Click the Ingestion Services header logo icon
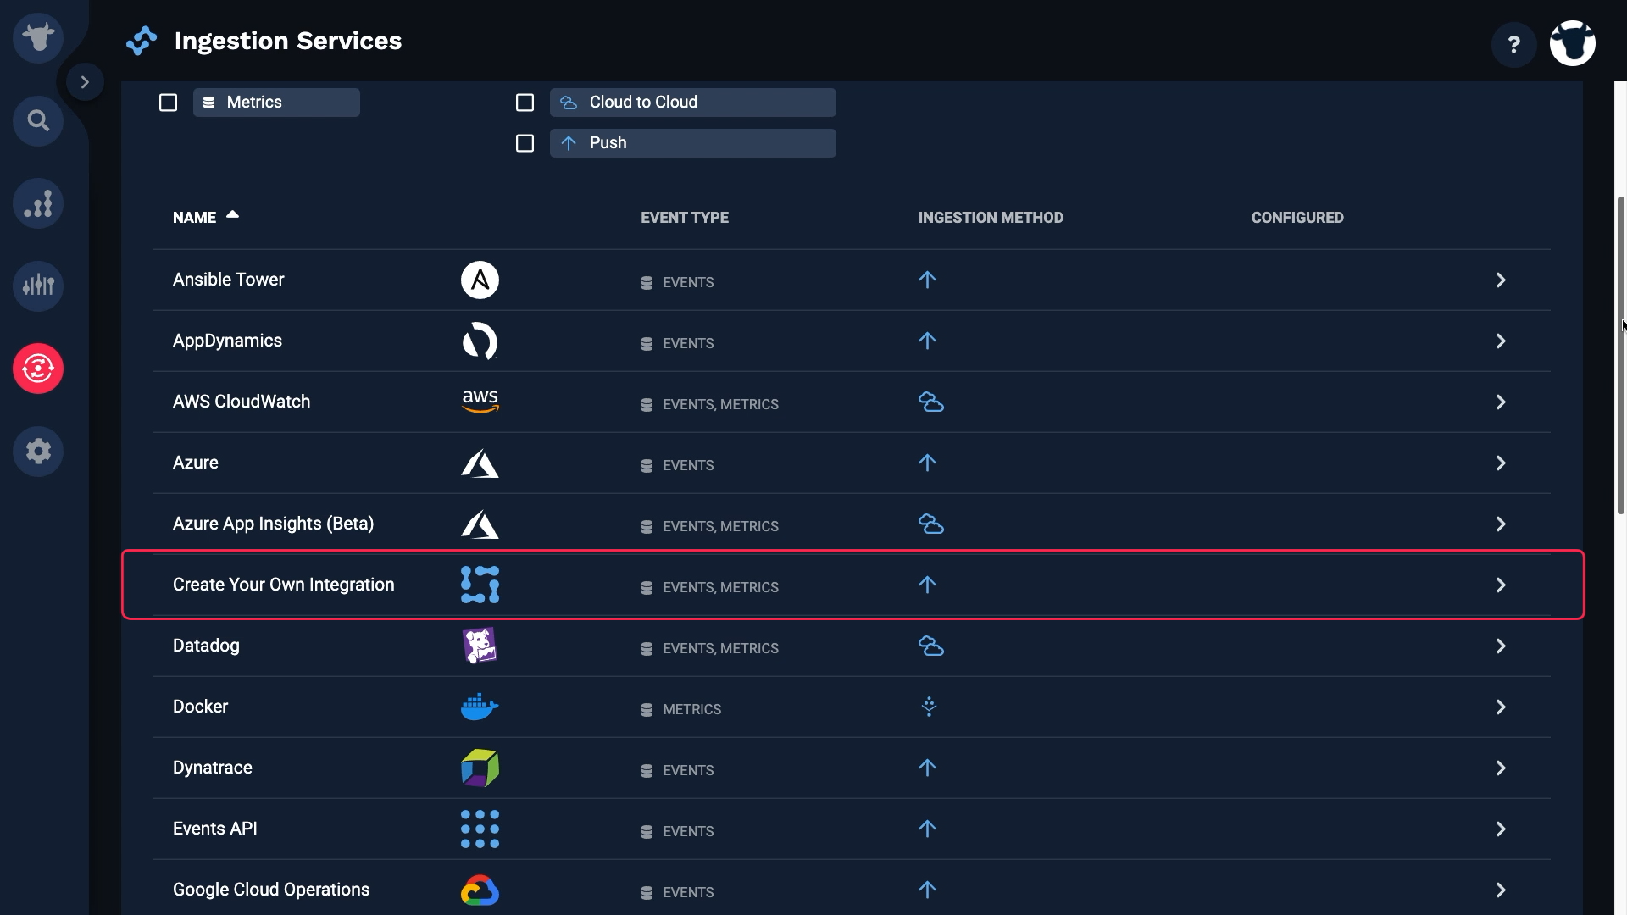This screenshot has height=915, width=1627. (x=142, y=41)
